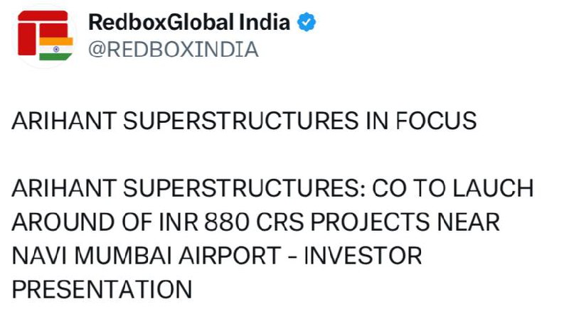Open the RedboxGlobal India profile avatar
The width and height of the screenshot is (569, 314).
coord(46,36)
